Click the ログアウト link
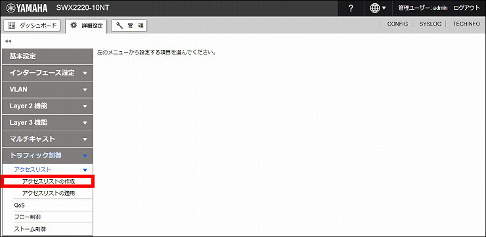This screenshot has width=486, height=237. 466,9
